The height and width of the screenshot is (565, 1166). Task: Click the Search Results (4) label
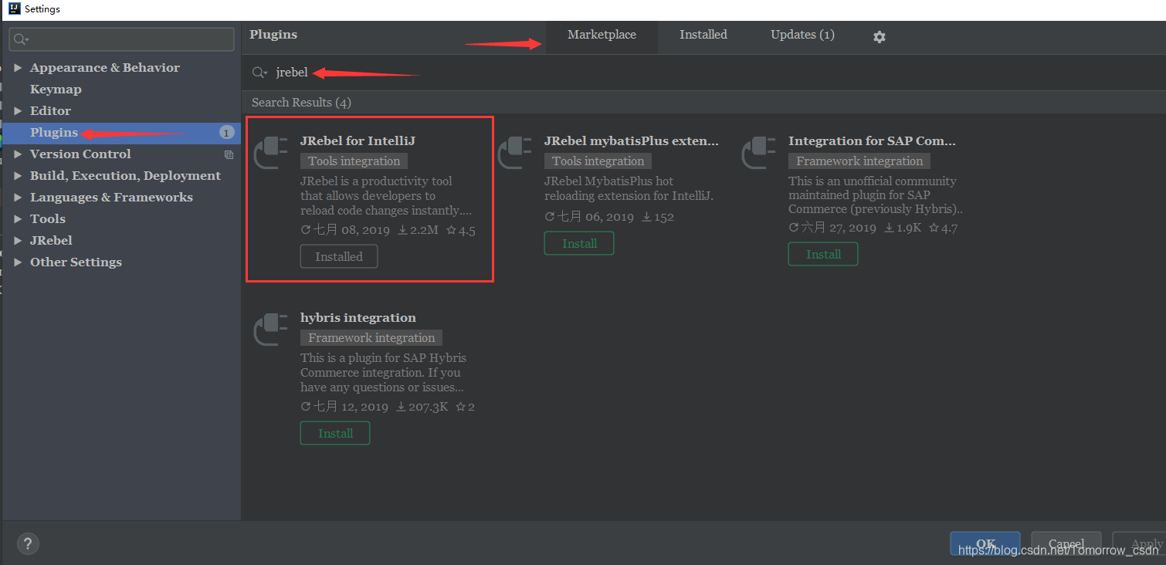point(301,103)
